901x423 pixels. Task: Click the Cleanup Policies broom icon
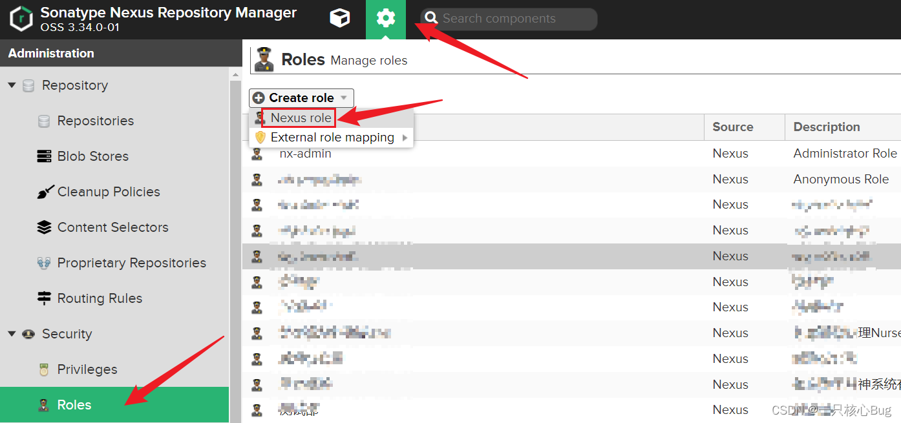[45, 192]
